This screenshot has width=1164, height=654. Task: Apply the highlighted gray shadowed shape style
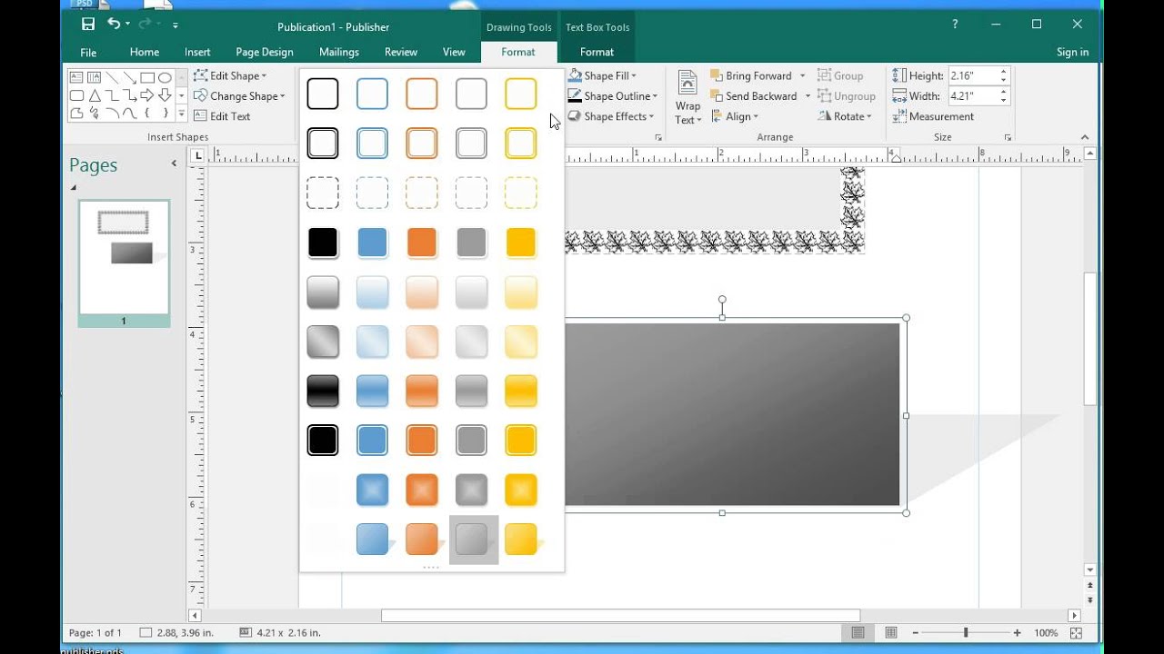(x=473, y=540)
